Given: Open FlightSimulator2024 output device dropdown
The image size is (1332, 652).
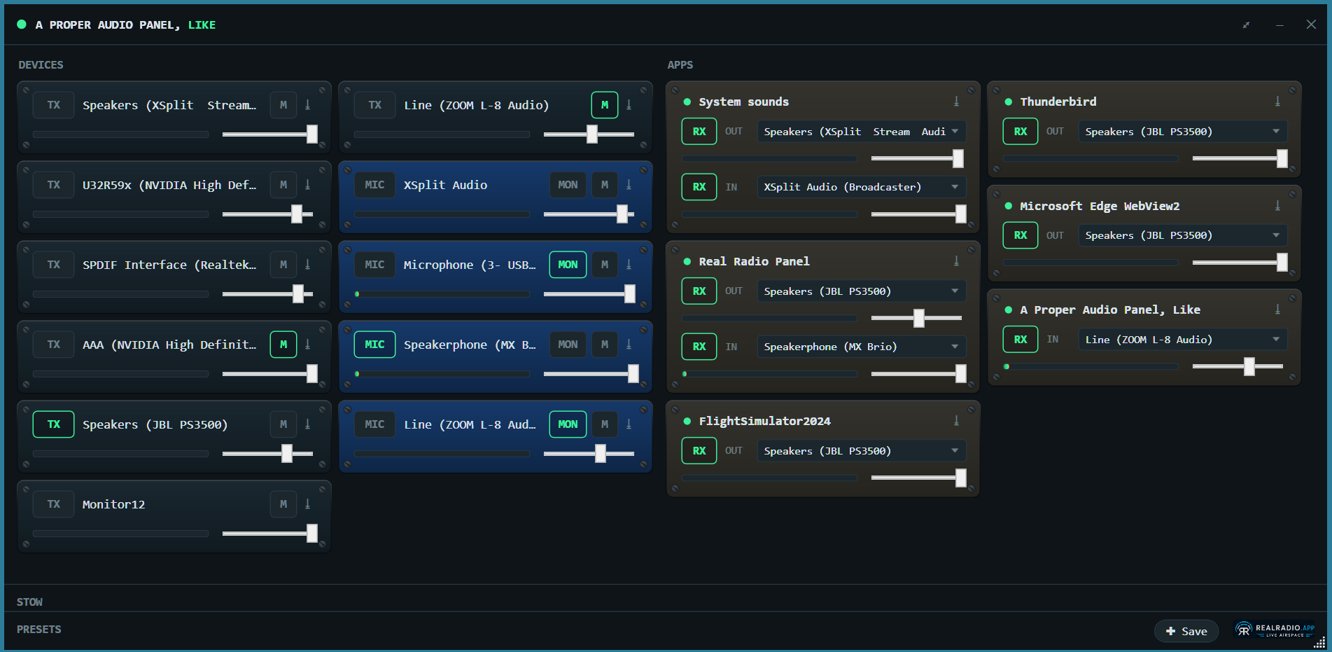Looking at the screenshot, I should point(862,451).
